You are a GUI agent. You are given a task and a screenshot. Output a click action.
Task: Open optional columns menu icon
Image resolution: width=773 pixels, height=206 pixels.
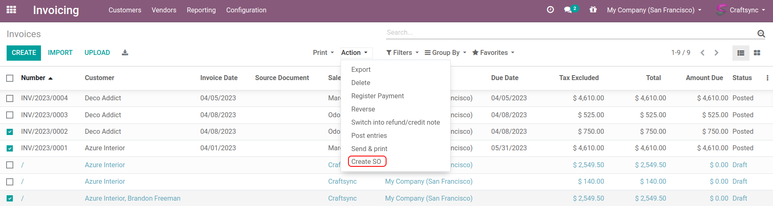(767, 78)
